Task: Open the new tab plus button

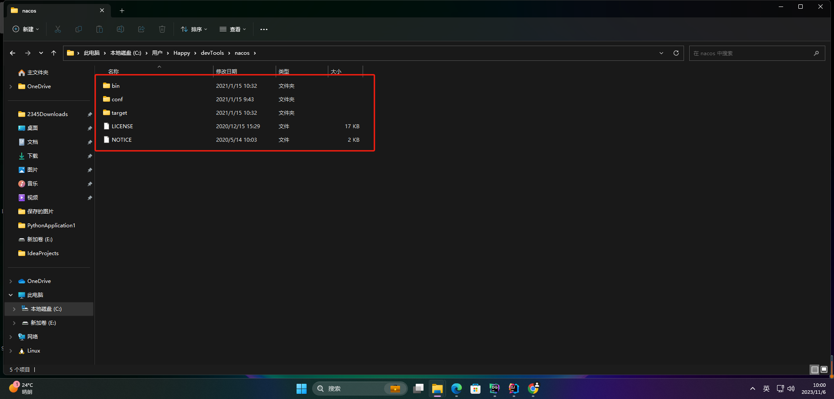Action: 122,10
